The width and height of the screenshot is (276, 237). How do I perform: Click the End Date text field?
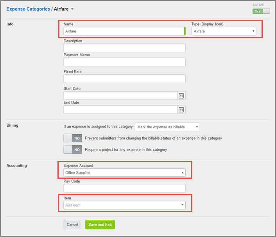point(120,110)
